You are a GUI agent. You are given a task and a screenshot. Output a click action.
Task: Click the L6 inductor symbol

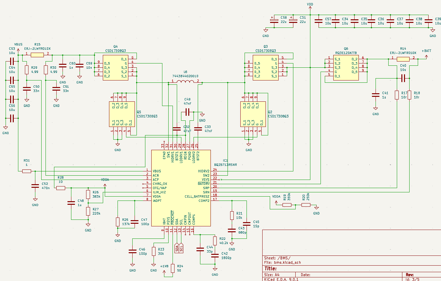click(186, 81)
